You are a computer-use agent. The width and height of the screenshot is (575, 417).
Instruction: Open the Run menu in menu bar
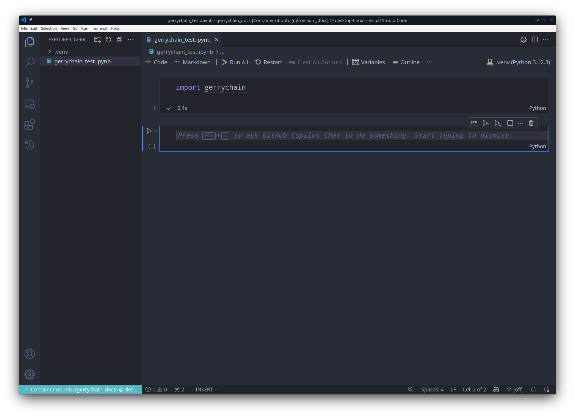point(84,28)
